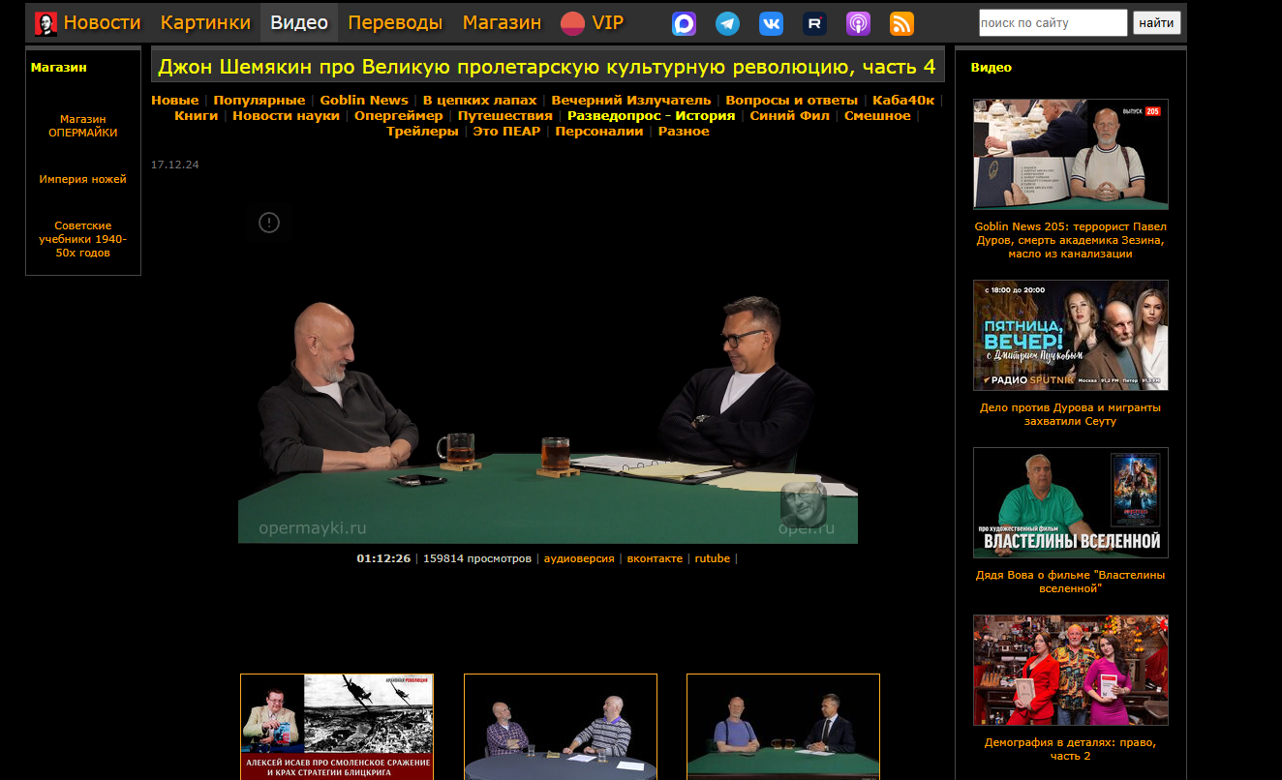Open the purple Podcasts icon
Screen dimensions: 1282x780
[859, 24]
